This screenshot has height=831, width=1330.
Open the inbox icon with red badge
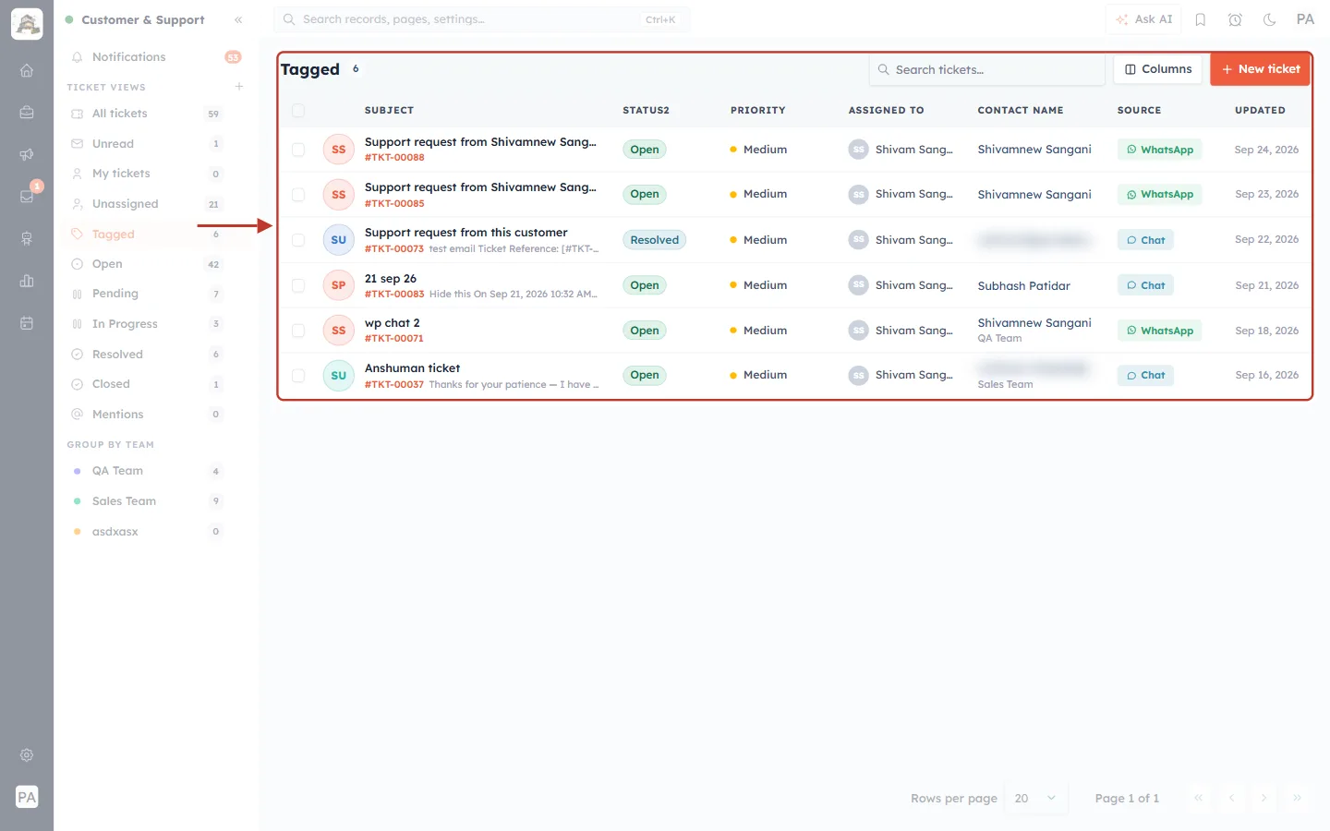pyautogui.click(x=27, y=196)
